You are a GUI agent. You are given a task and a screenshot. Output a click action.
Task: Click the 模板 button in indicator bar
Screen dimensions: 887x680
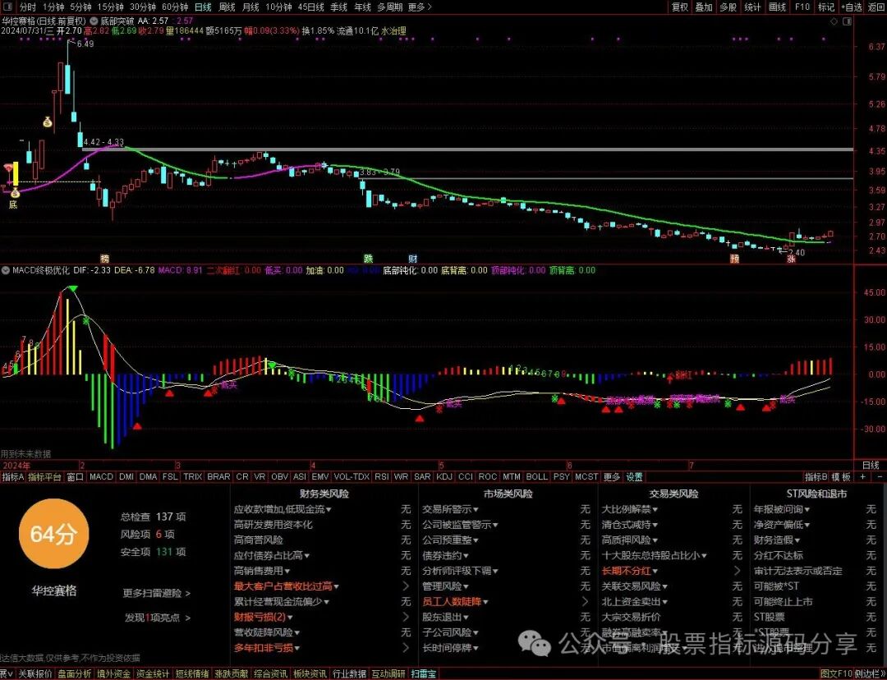(x=841, y=477)
